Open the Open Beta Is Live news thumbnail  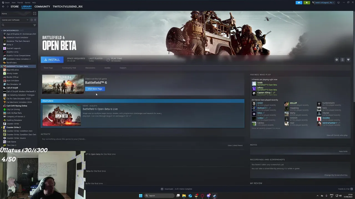tap(62, 115)
